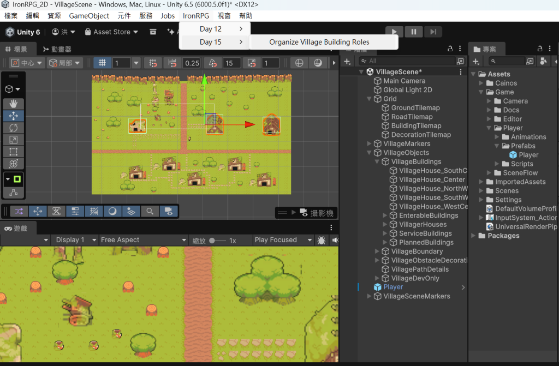559x366 pixels.
Task: Open the 局部 local handle dropdown
Action: coord(66,63)
